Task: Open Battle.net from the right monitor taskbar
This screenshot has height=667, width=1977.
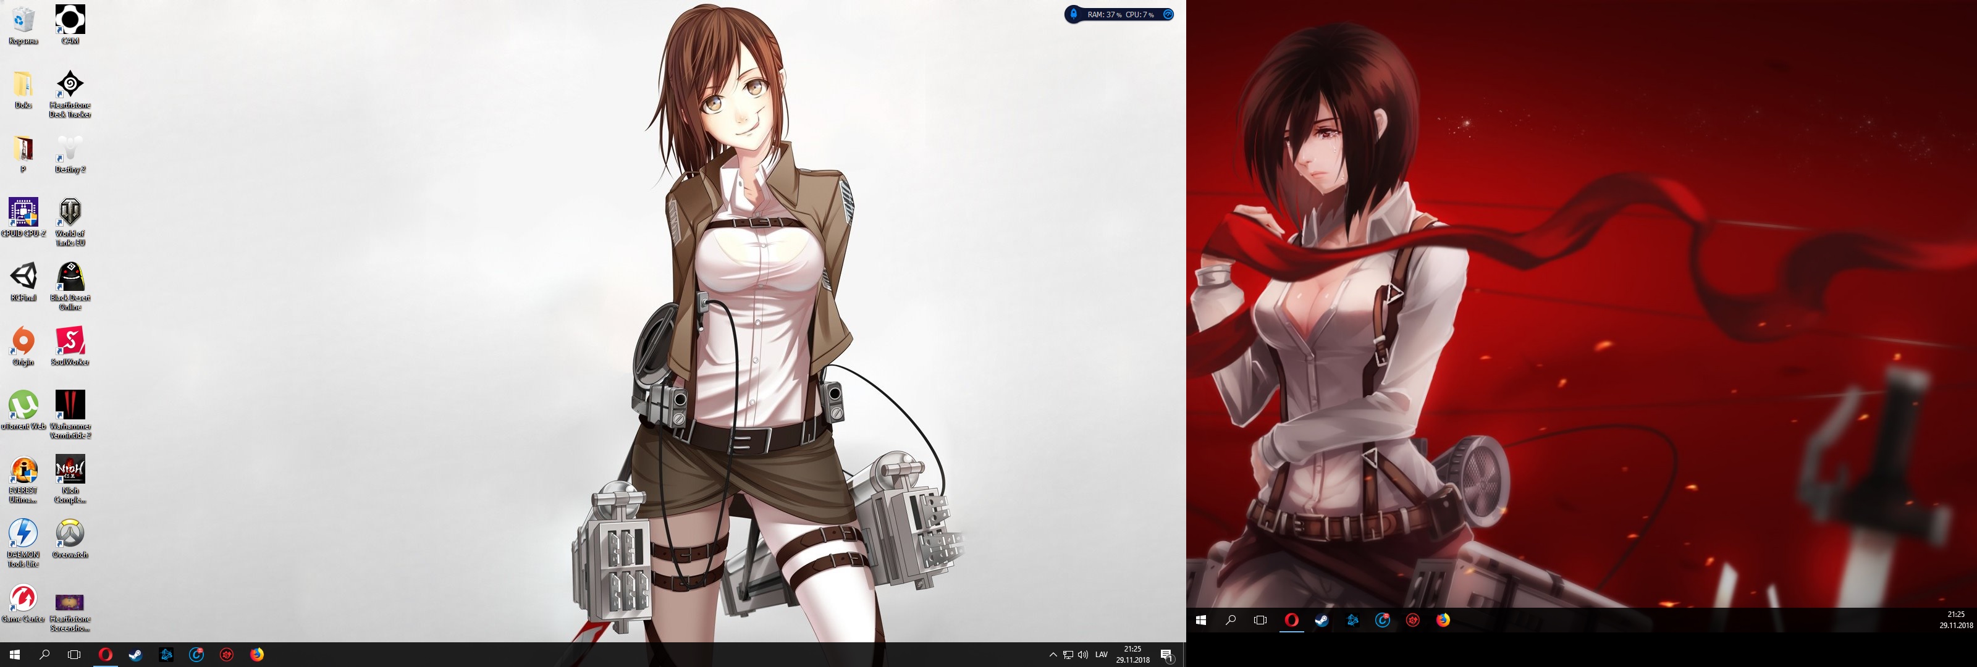Action: coord(1352,620)
